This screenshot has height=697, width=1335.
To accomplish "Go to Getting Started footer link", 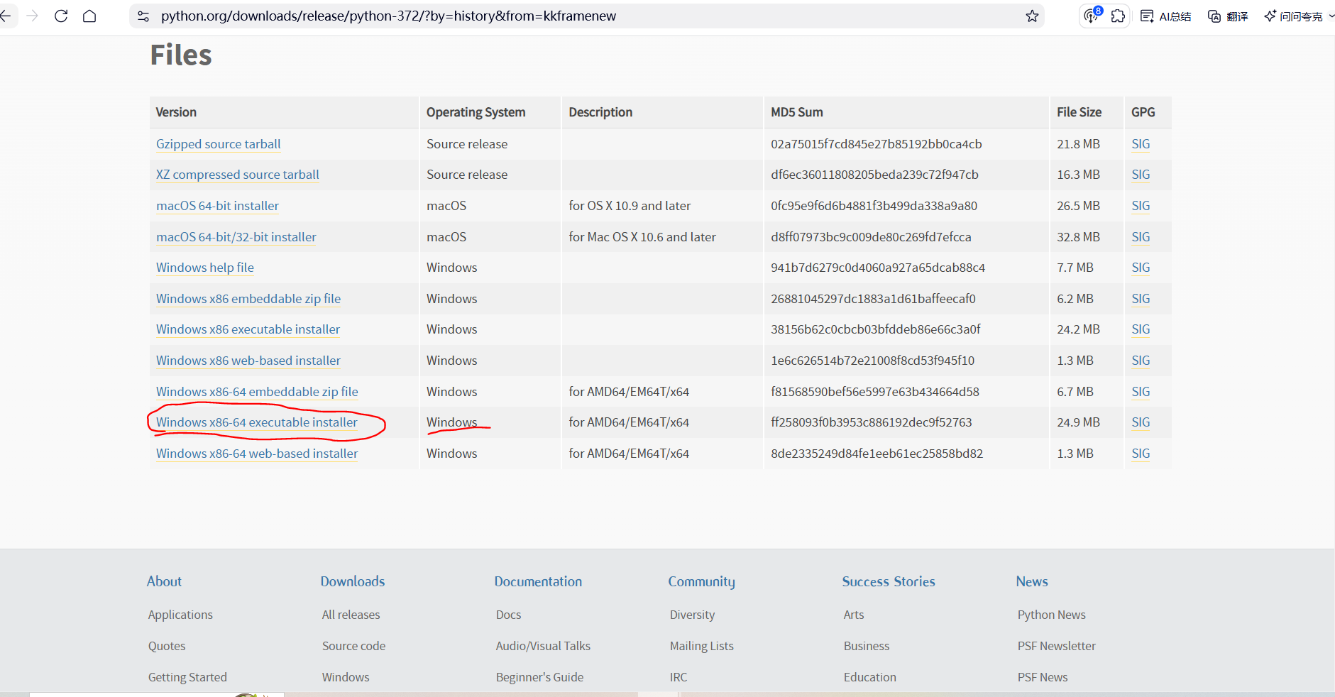I will coord(187,677).
